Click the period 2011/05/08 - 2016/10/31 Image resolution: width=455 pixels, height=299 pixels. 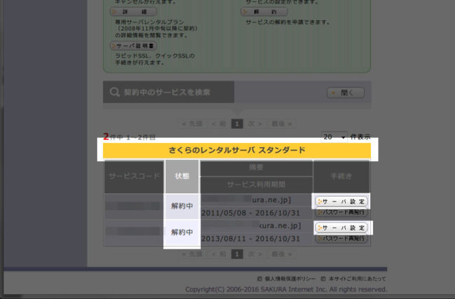[251, 213]
